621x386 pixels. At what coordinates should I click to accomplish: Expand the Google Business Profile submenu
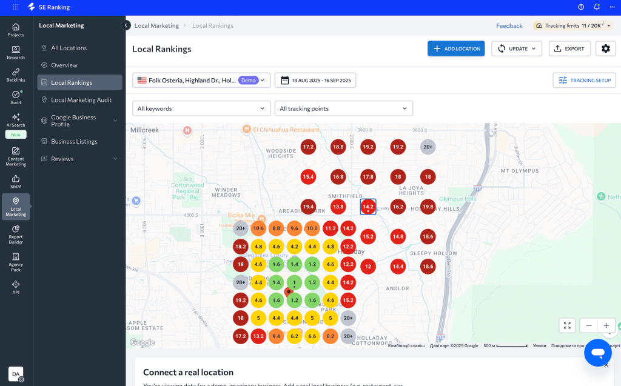[115, 121]
